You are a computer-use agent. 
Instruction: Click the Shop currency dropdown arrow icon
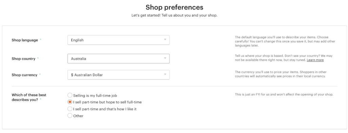(x=165, y=75)
